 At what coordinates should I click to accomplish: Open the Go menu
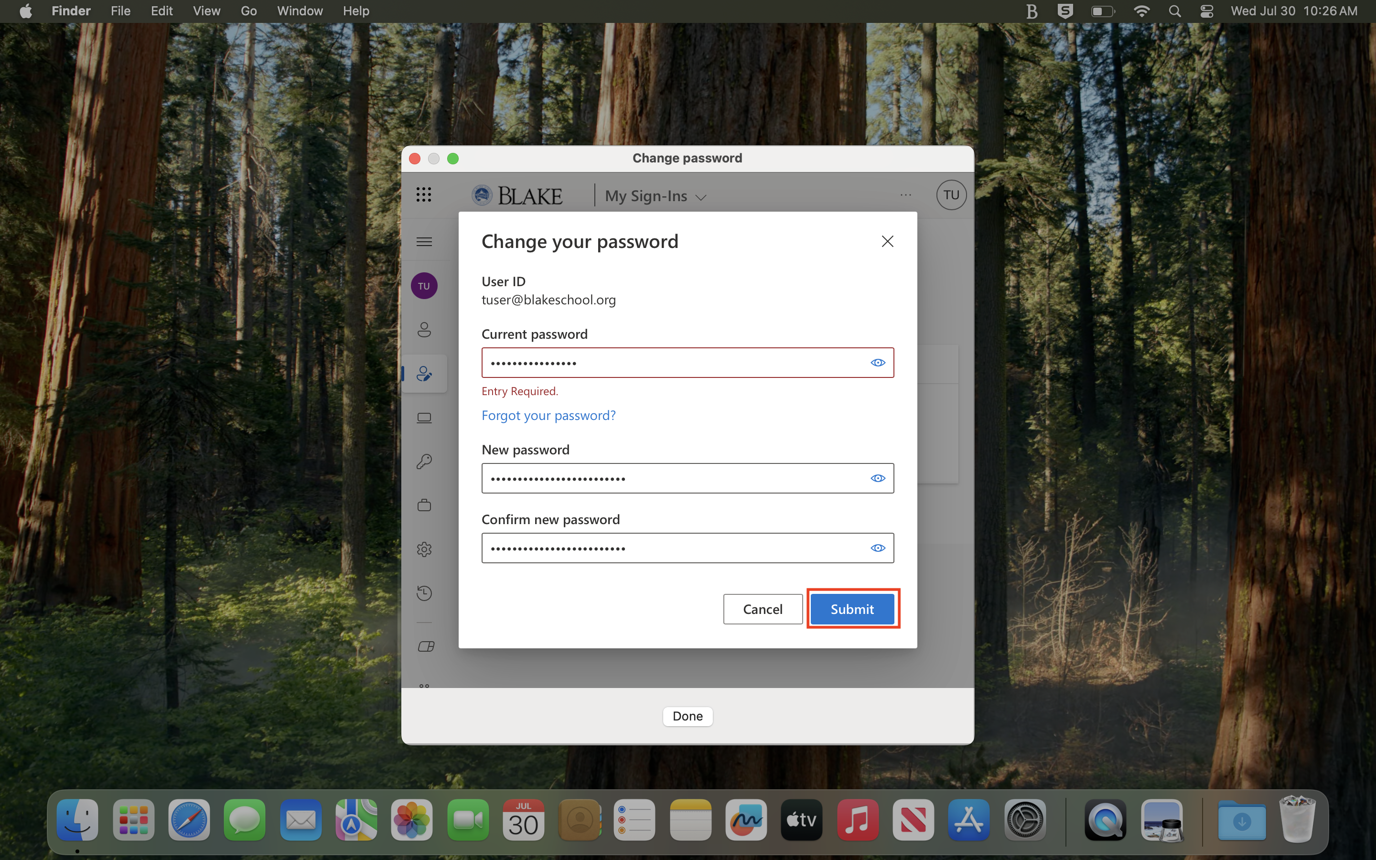(248, 11)
